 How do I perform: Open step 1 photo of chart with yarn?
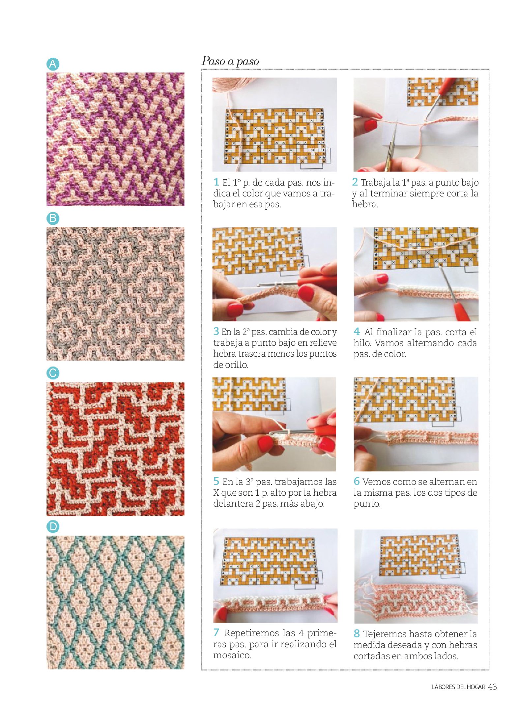pos(274,125)
